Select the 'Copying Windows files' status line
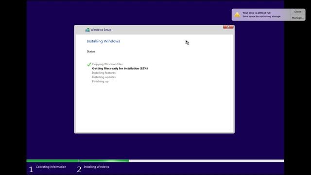This screenshot has height=175, width=311. (107, 64)
